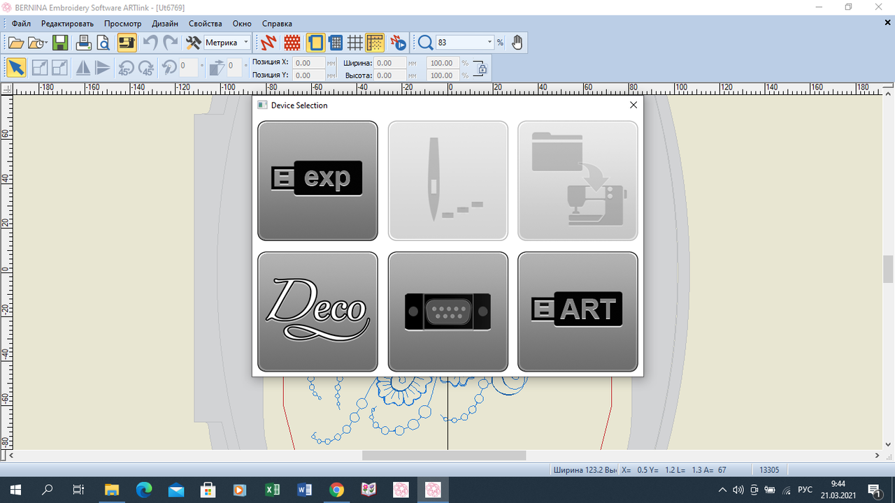Launch Excel from the taskbar
This screenshot has height=503, width=895.
[x=272, y=490]
